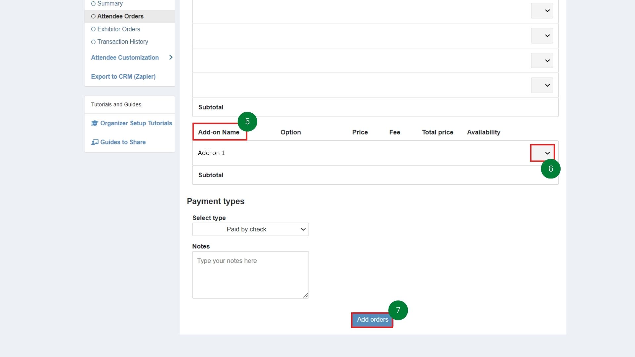Image resolution: width=635 pixels, height=357 pixels.
Task: Click the graduation cap Organizer Setup Tutorials icon
Action: [x=95, y=123]
